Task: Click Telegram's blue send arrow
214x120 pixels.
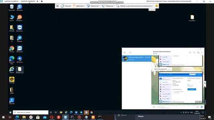Action: click(x=202, y=107)
